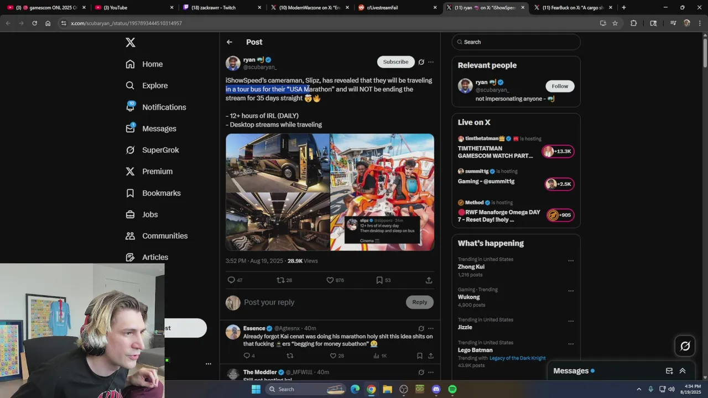
Task: Open the tour bus interior image
Action: tap(278, 222)
